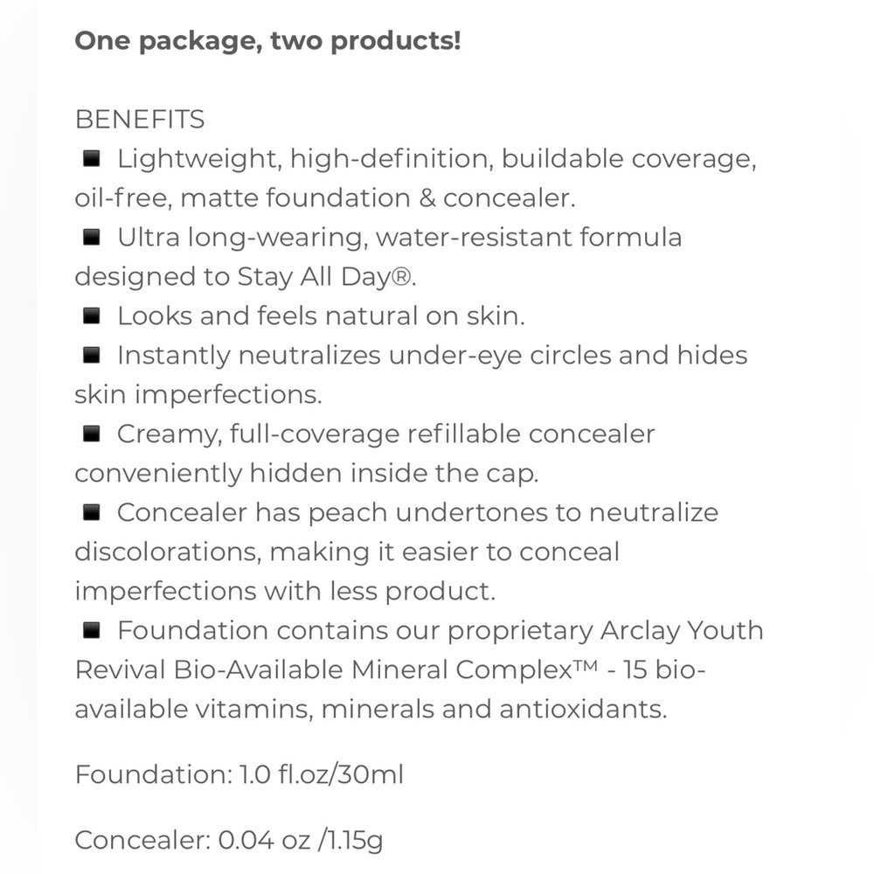Click the 'skin imperfections.' text line

tap(198, 395)
